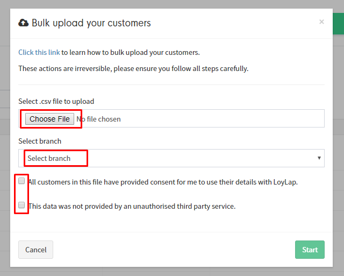This screenshot has height=276, width=344.
Task: Tick the unauthorised third party service checkbox
Action: pyautogui.click(x=21, y=205)
